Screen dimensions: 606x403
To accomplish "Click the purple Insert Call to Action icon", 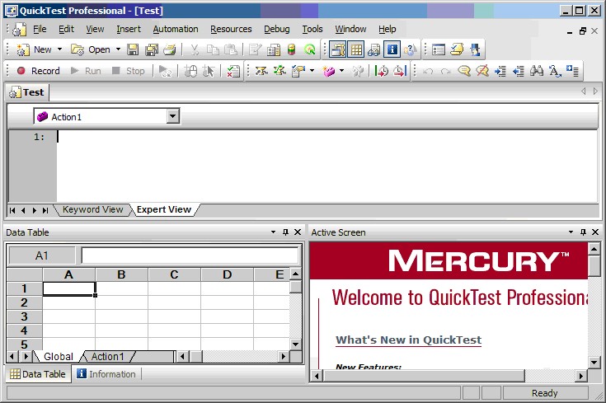I will point(329,71).
